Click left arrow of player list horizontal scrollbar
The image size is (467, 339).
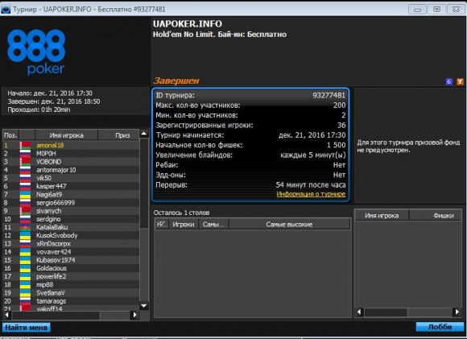tap(7, 315)
